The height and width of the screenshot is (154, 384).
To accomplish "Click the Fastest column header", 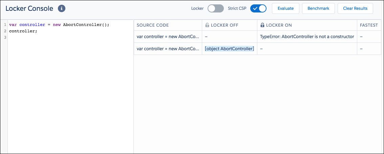I will coord(369,25).
